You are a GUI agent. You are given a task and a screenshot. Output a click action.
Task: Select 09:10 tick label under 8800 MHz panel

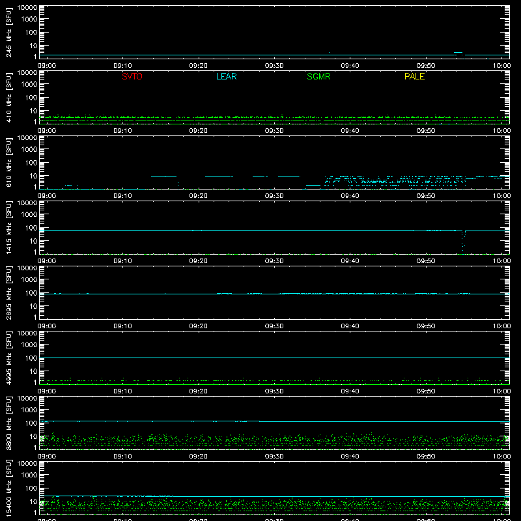click(x=122, y=457)
